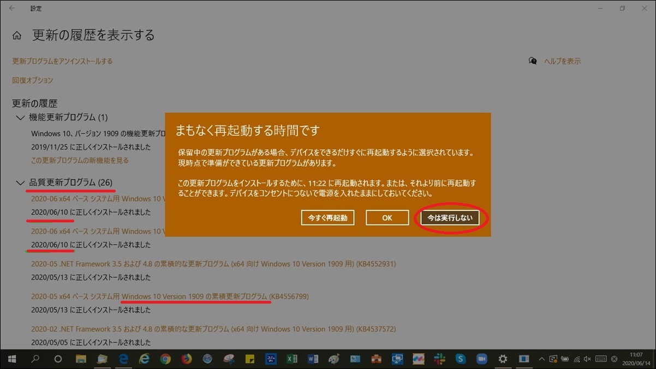Open Excel from the taskbar
This screenshot has height=369, width=656.
(292, 359)
